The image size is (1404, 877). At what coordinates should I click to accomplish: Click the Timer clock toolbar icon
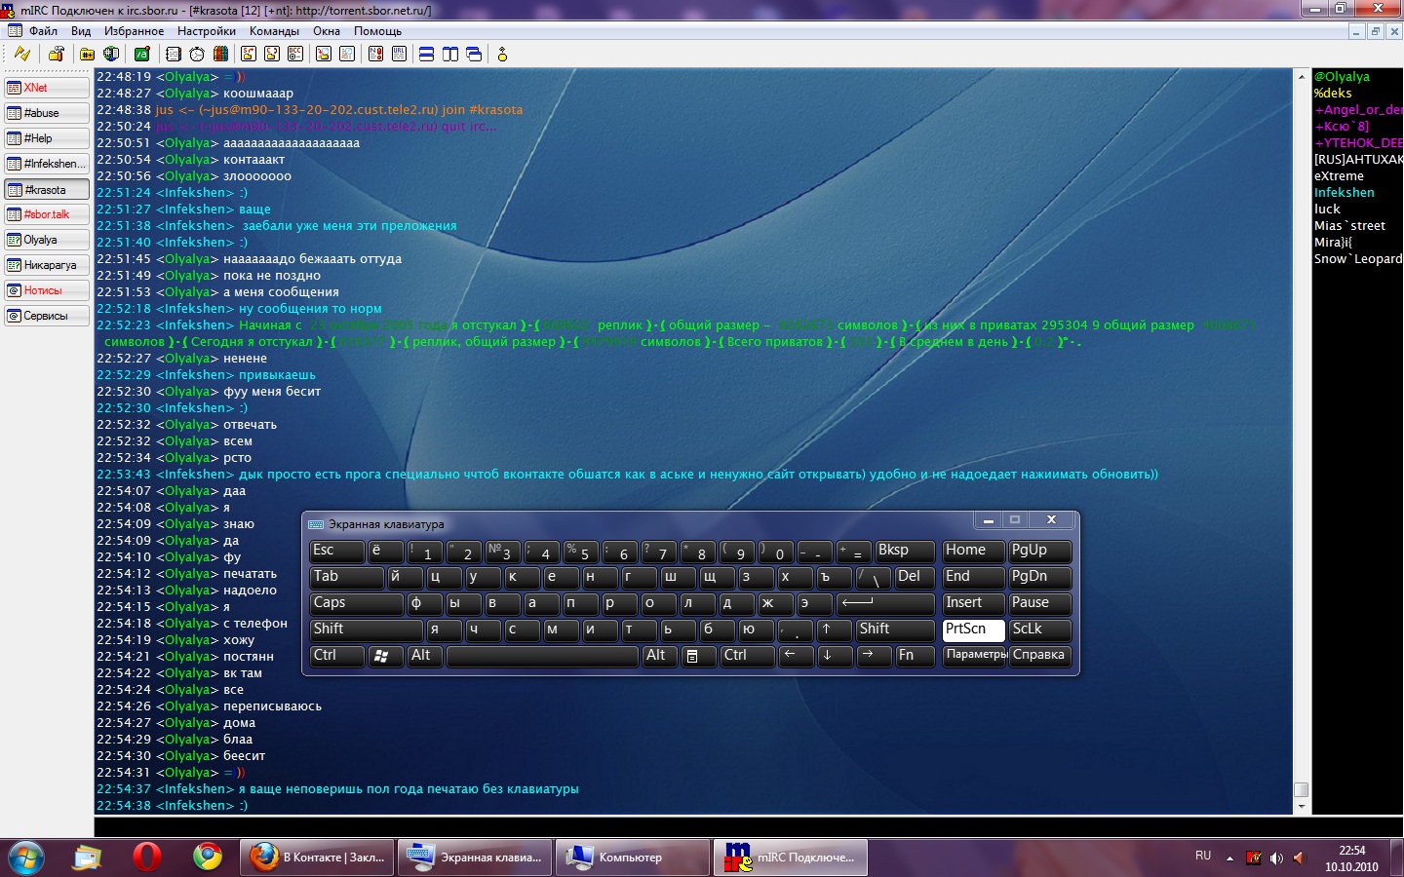197,54
